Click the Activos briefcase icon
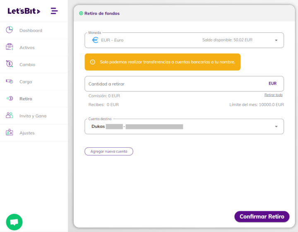This screenshot has height=232, width=298. coord(9,47)
